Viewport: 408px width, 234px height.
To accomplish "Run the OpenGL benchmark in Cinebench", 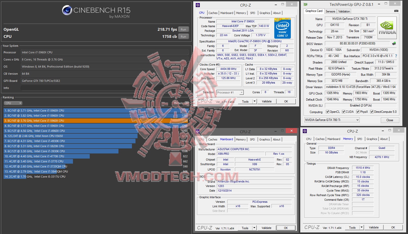I will (x=184, y=29).
